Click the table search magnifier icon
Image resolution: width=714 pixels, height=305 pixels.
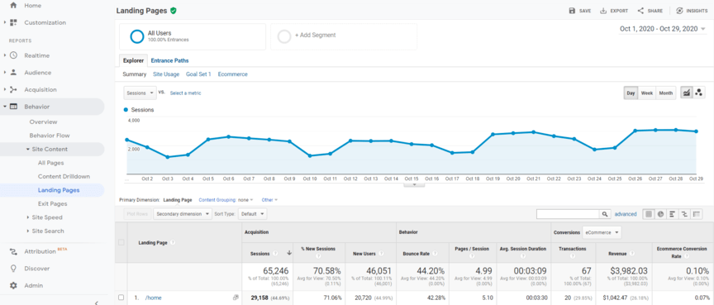click(x=605, y=214)
